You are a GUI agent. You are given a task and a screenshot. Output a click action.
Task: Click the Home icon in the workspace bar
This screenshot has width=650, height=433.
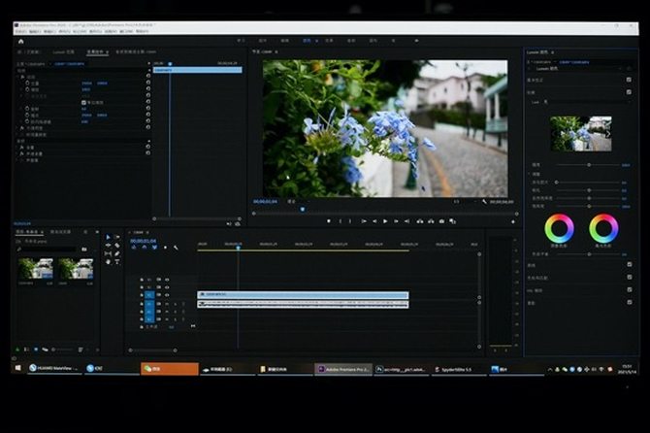coord(20,41)
